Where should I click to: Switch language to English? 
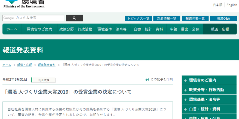point(232,5)
